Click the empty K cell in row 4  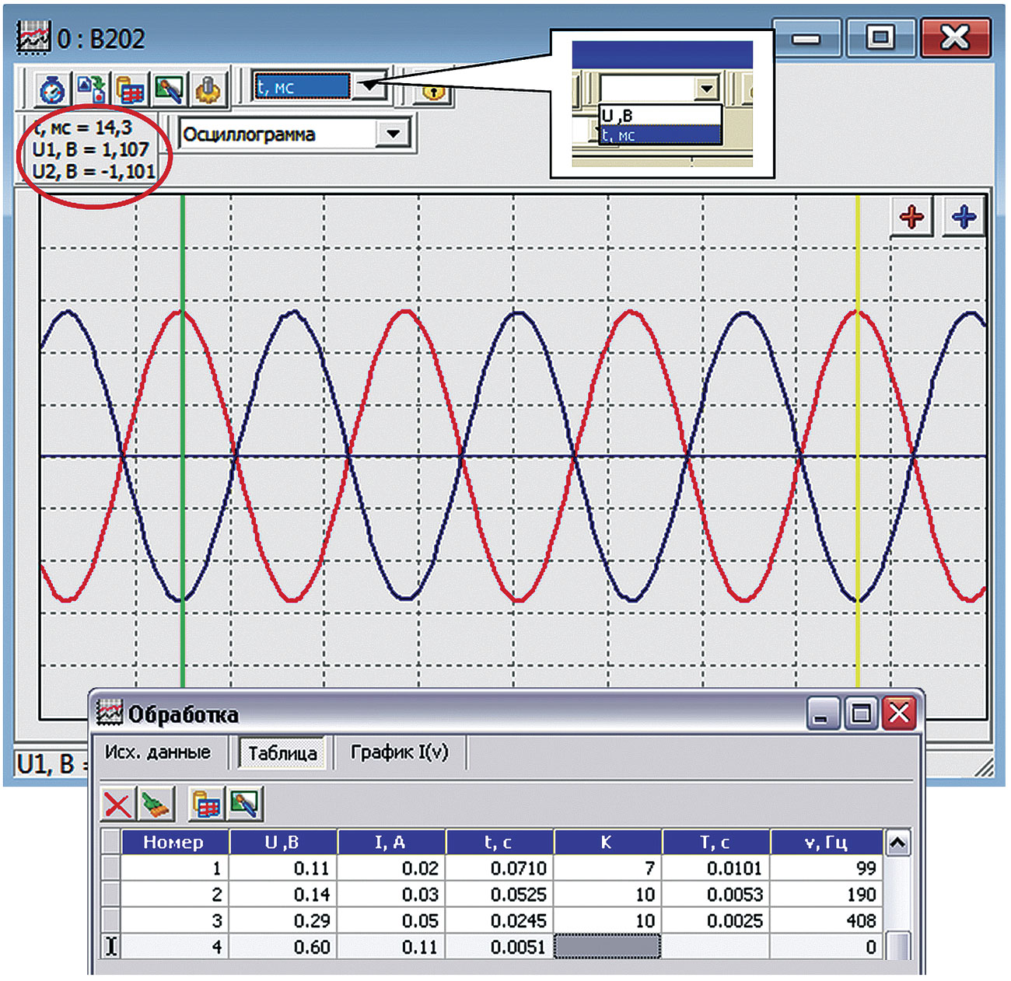click(607, 947)
